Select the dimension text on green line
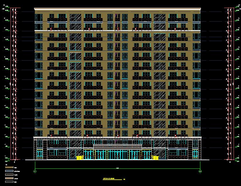This screenshot has width=241, height=186. 118,168
